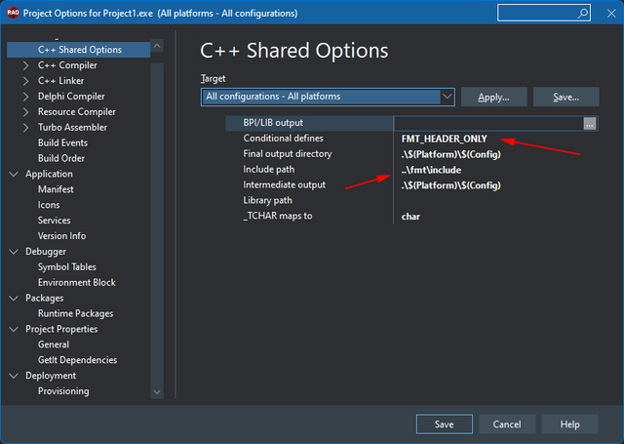Screen dimensions: 624x444
Task: Close the Project Options dialog
Action: (611, 14)
